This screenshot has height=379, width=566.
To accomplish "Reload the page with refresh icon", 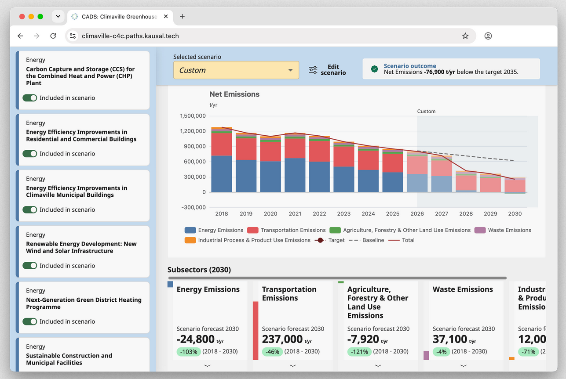I will 53,36.
